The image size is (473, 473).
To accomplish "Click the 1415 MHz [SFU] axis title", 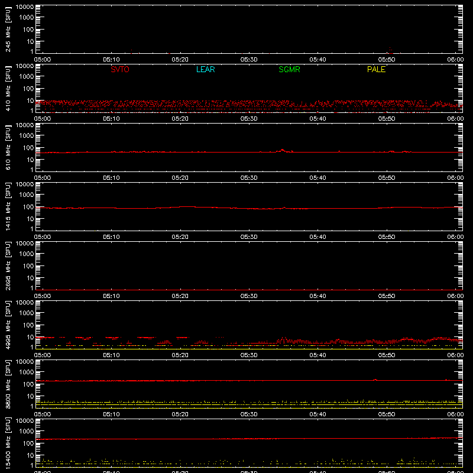I will [x=8, y=206].
